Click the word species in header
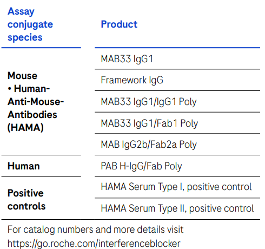The image size is (265, 249). point(25,37)
